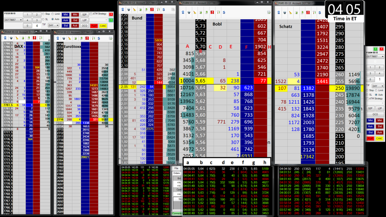This screenshot has height=217, width=386.
Task: Enable ATM Strategy checkbox in FGBM order panel
Action: click(368, 99)
